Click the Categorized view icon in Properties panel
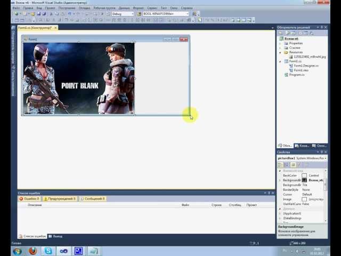341x256 pixels. (280, 165)
